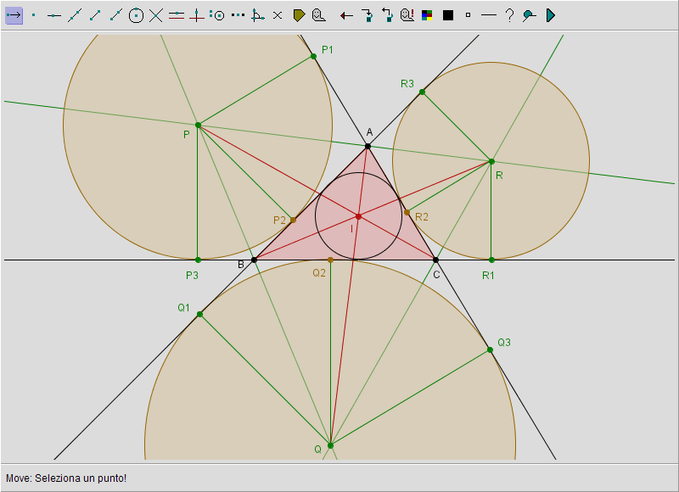This screenshot has width=679, height=492.
Task: Select the Perpendicular line tool
Action: click(x=197, y=15)
